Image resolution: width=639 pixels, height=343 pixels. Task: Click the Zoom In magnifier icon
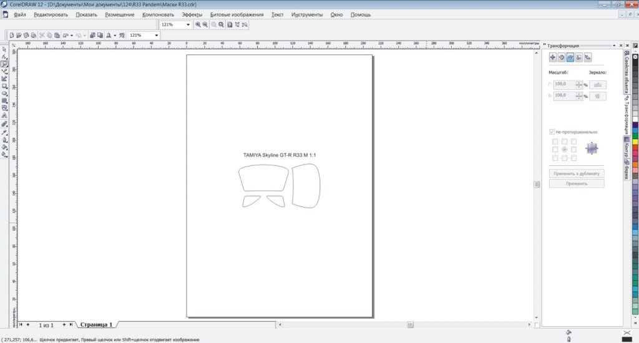coord(198,24)
